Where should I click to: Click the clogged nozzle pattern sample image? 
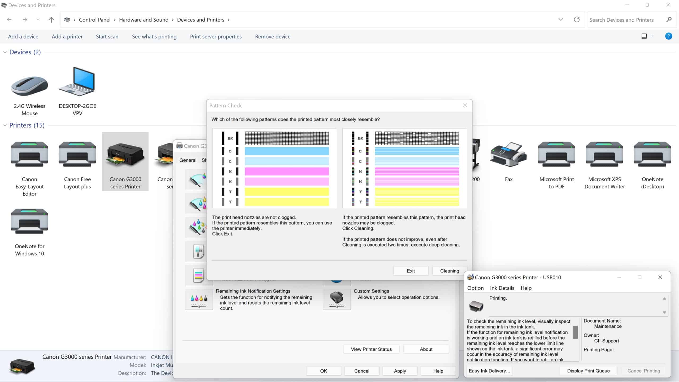pos(404,168)
